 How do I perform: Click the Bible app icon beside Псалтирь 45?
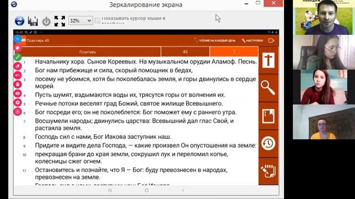coord(23,40)
